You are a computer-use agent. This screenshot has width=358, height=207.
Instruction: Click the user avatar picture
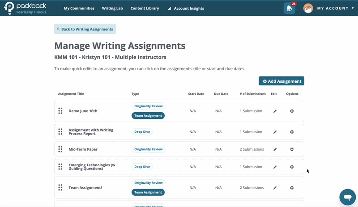tap(308, 8)
